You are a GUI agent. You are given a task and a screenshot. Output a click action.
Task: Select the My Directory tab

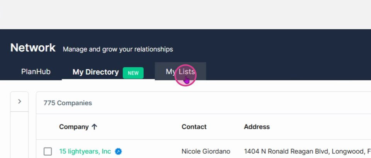point(95,72)
